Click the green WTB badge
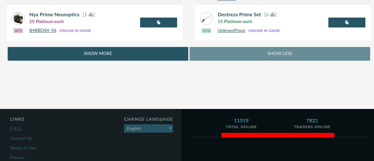The width and height of the screenshot is (374, 161). pyautogui.click(x=206, y=31)
